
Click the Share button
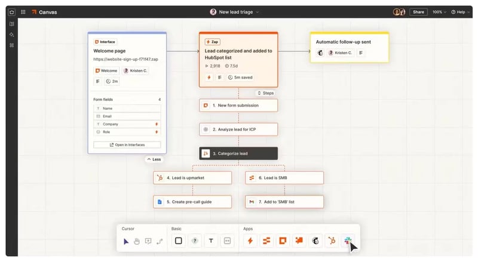(418, 12)
